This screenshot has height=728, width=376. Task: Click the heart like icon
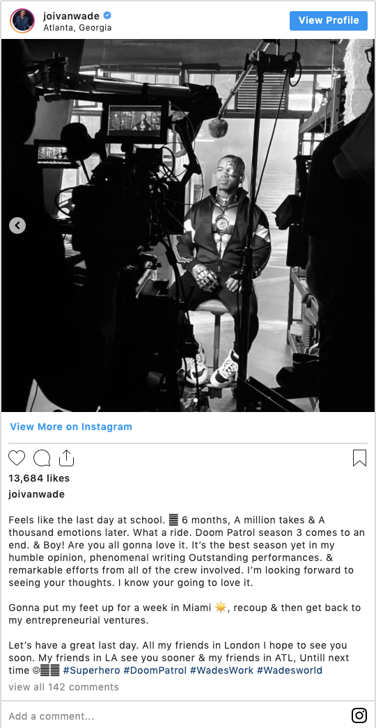point(17,458)
